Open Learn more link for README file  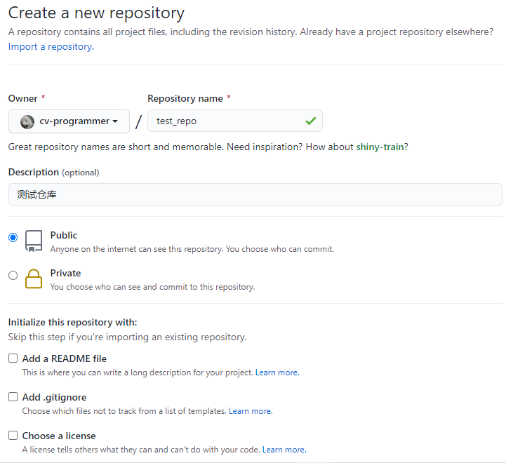[277, 373]
